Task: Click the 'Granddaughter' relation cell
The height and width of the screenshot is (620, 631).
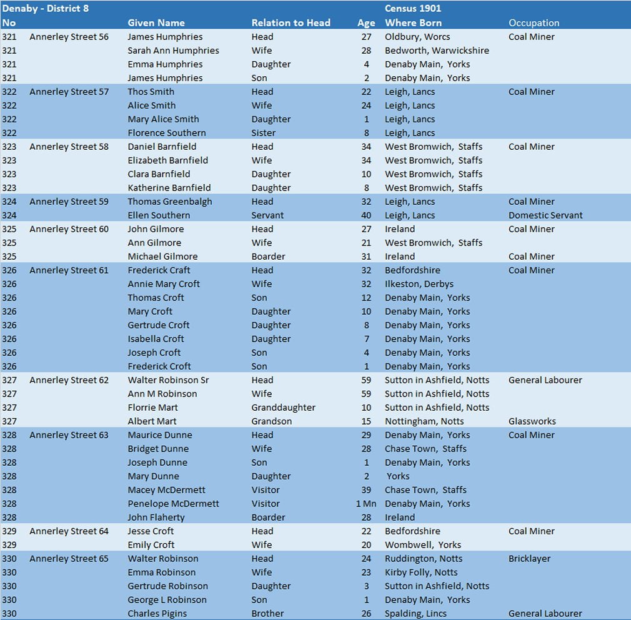Action: [x=283, y=408]
